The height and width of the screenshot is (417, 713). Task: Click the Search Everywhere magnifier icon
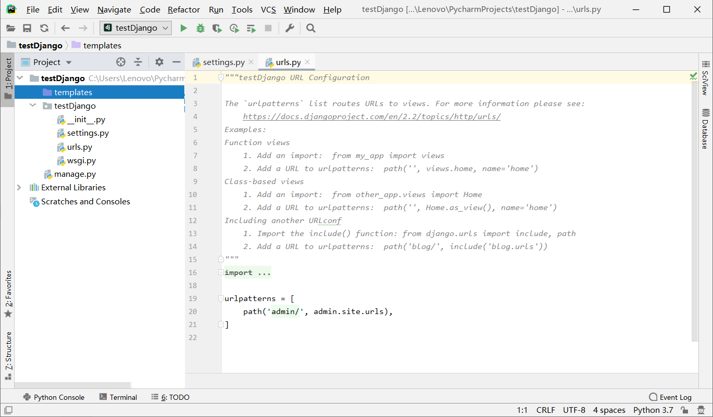[311, 28]
